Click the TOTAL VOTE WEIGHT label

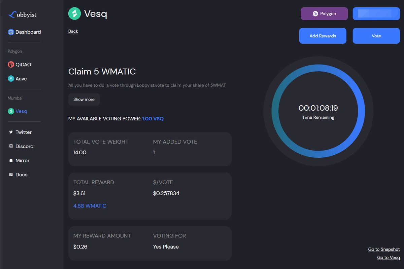[x=101, y=142]
